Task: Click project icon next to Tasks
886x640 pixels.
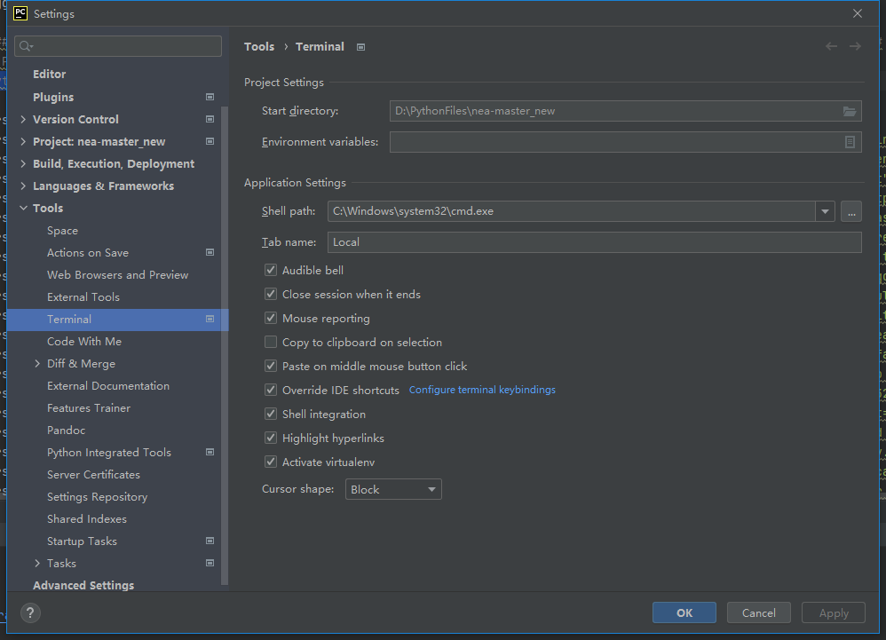Action: pos(210,563)
